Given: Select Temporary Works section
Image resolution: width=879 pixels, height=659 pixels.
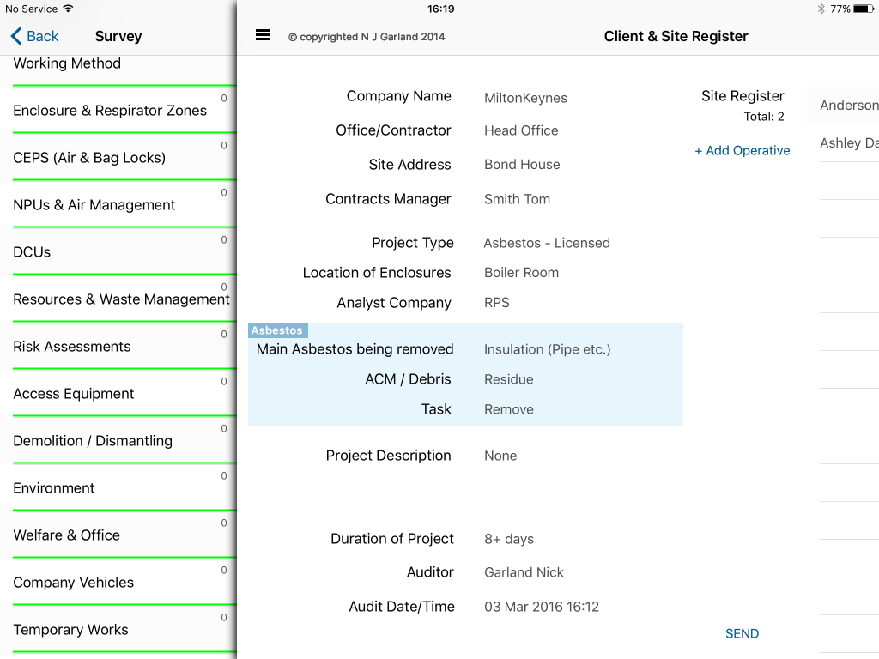Looking at the screenshot, I should pyautogui.click(x=118, y=629).
